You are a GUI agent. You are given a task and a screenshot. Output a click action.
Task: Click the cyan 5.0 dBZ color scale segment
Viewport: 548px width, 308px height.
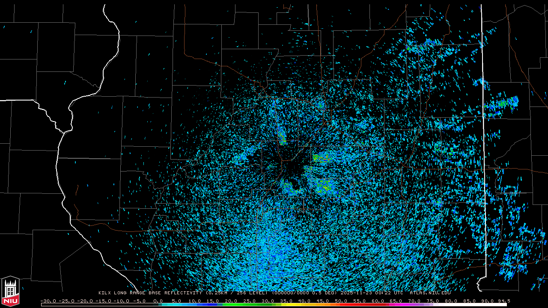coord(176,305)
